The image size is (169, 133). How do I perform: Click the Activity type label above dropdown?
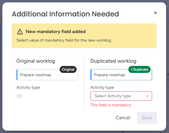point(102,87)
